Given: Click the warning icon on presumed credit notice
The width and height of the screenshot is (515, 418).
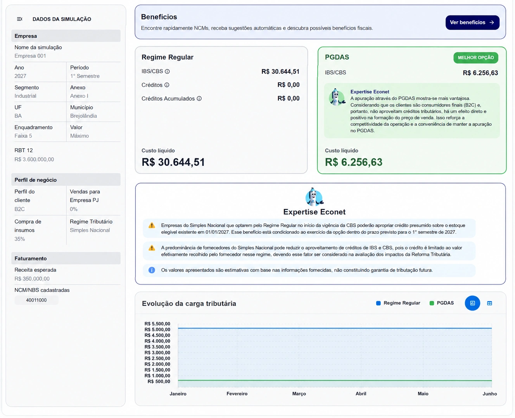Looking at the screenshot, I should (x=152, y=225).
